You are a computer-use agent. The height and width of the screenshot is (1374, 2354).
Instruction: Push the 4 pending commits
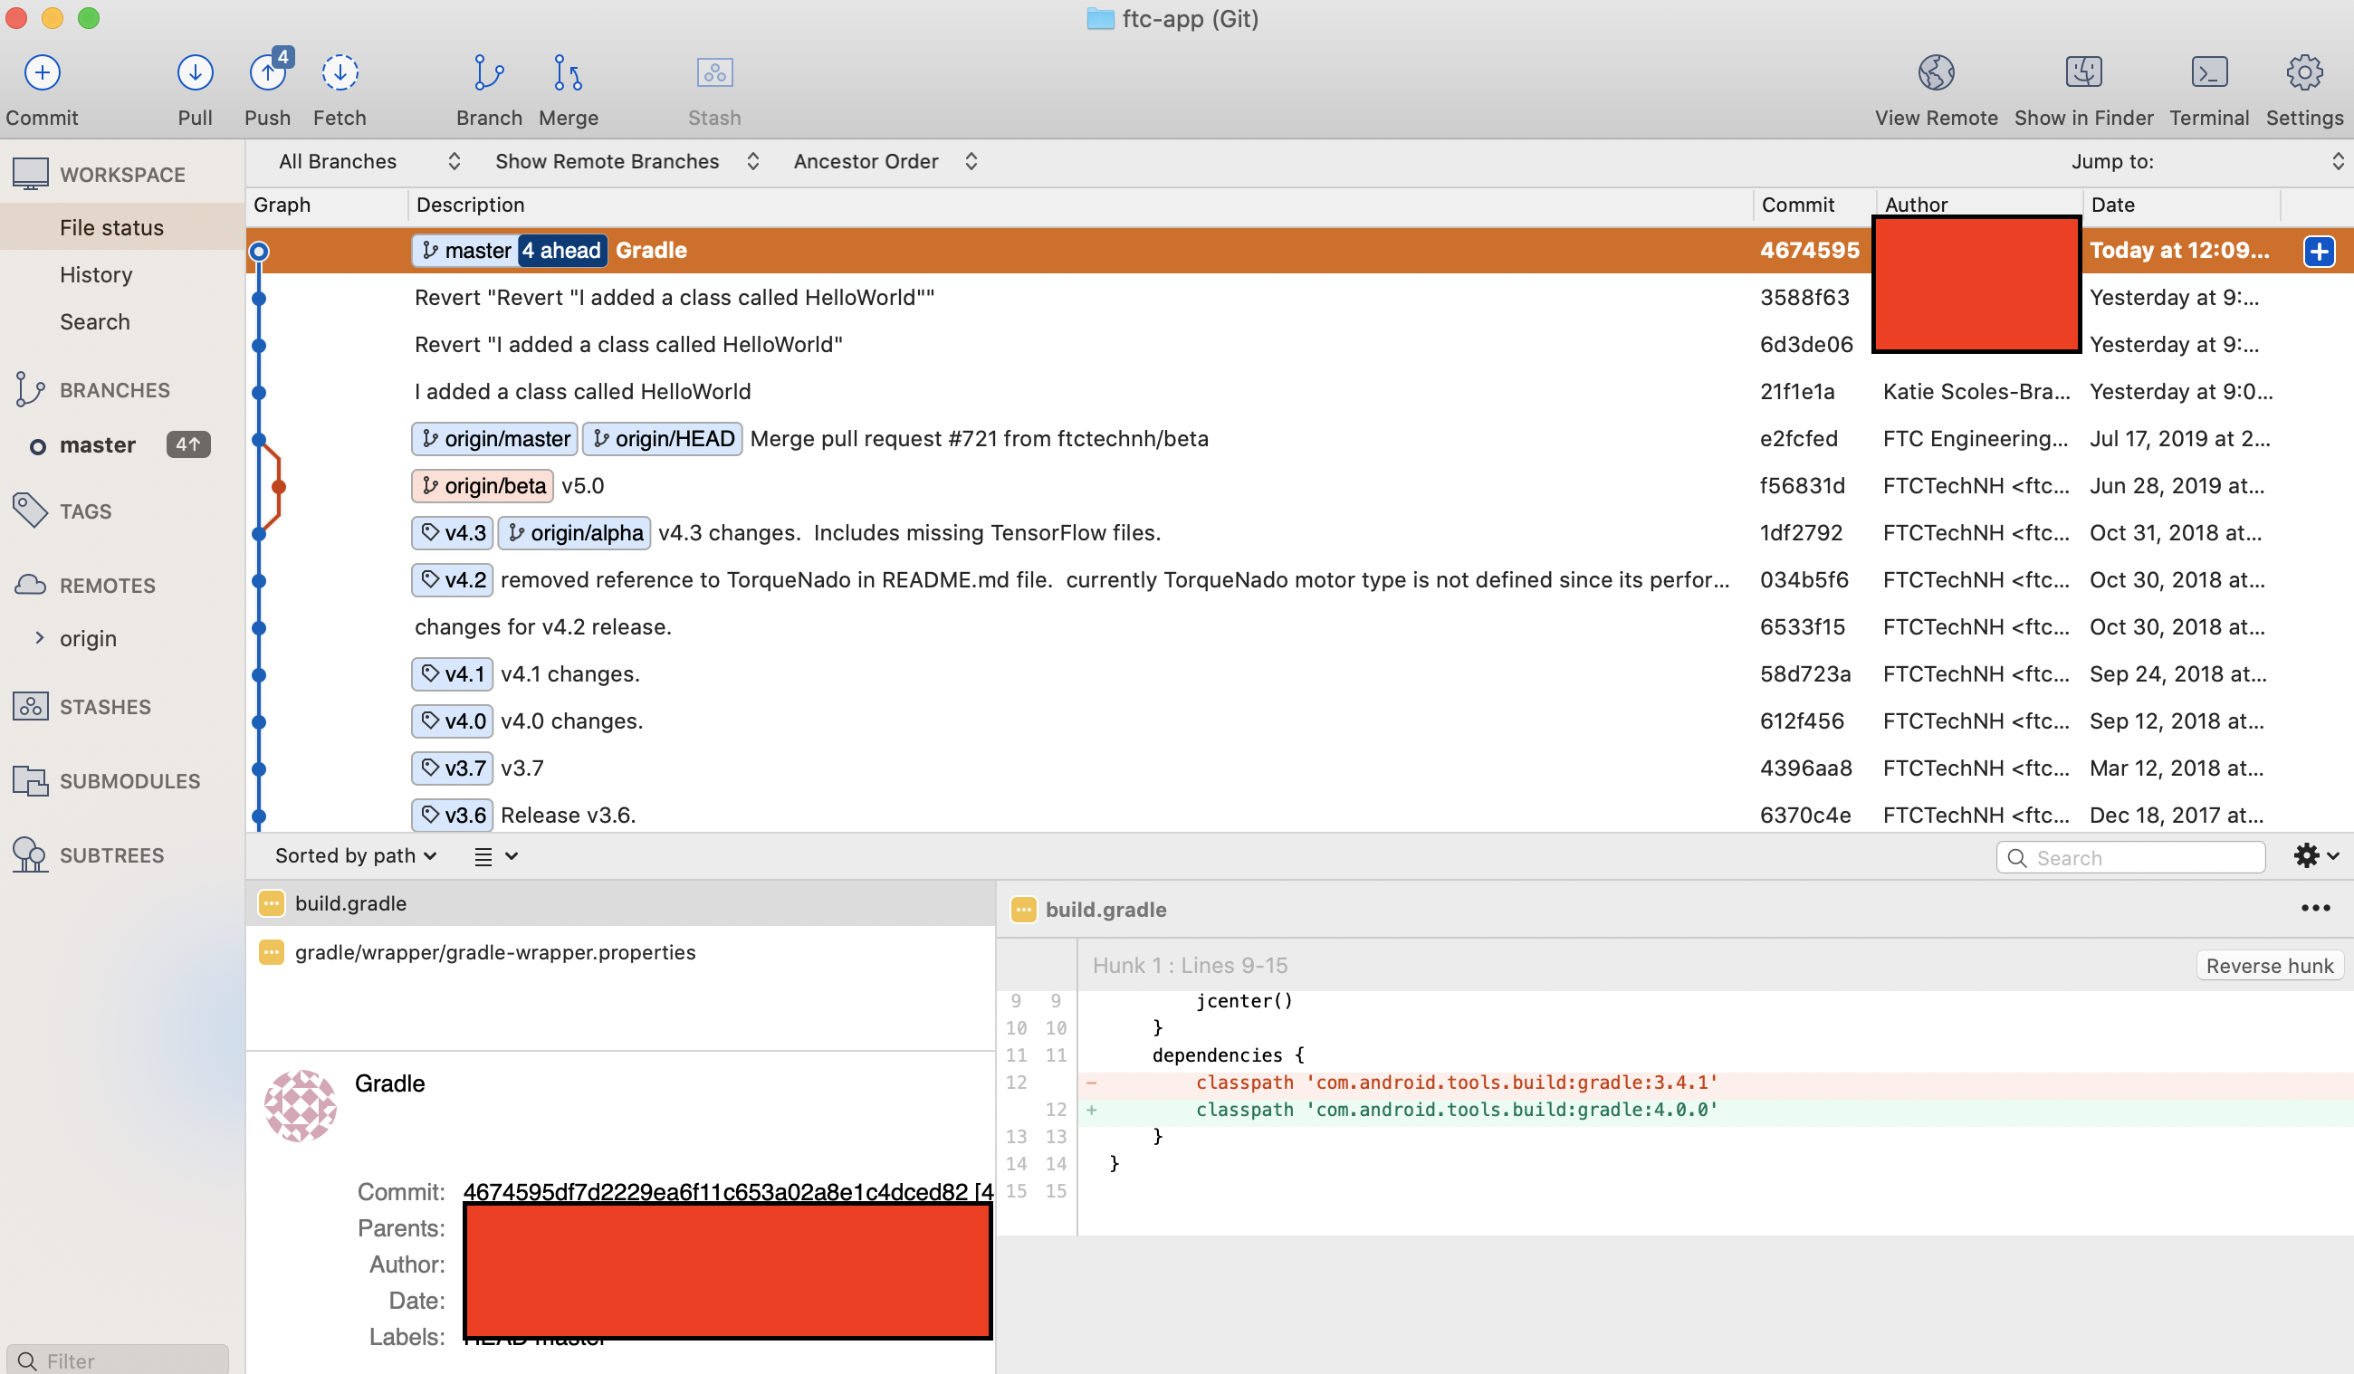(268, 72)
